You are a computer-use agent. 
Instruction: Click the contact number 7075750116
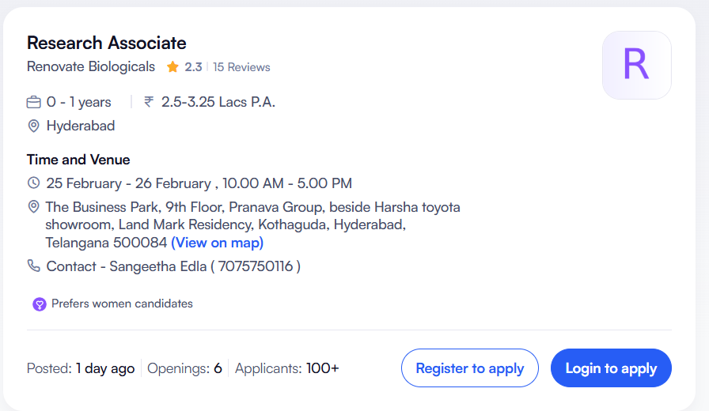point(256,266)
